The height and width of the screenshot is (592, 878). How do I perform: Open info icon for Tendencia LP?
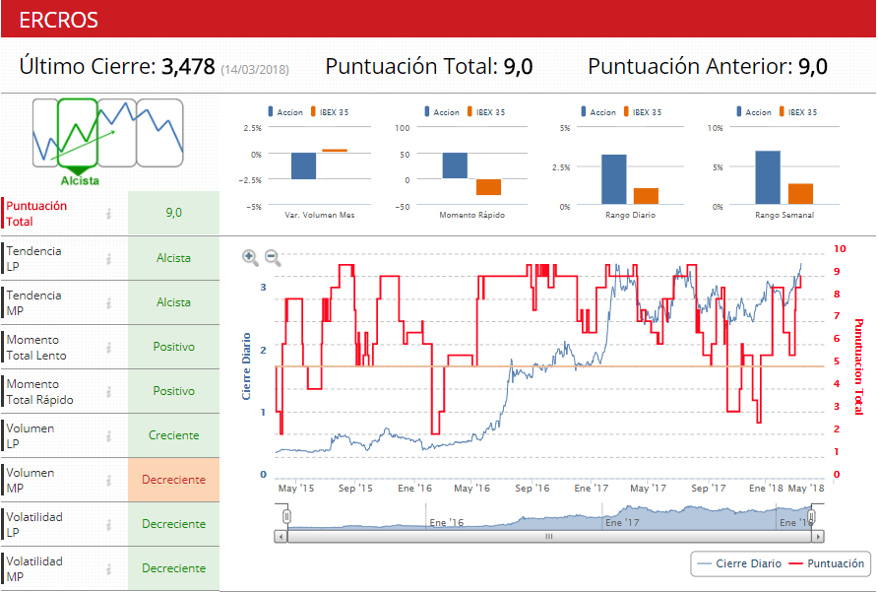(x=109, y=258)
